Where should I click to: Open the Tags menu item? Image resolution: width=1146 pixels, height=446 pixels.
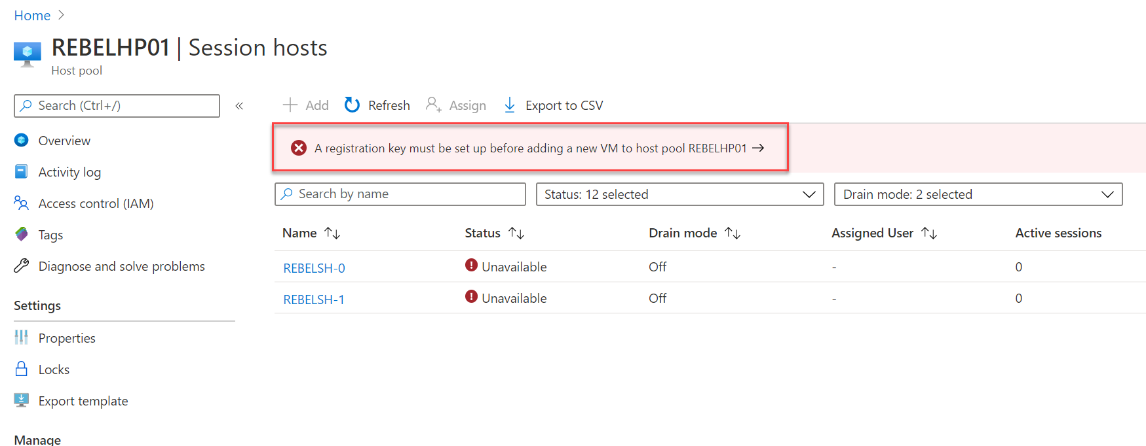50,235
